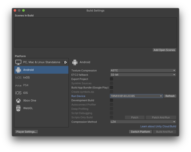Click the Xbox One logo icon
The width and height of the screenshot is (191, 152).
tap(18, 101)
